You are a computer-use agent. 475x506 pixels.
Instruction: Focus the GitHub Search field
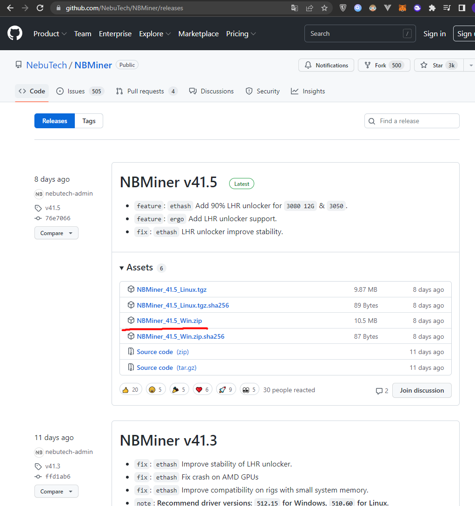click(360, 33)
